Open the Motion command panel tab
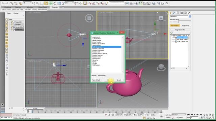 point(182,13)
